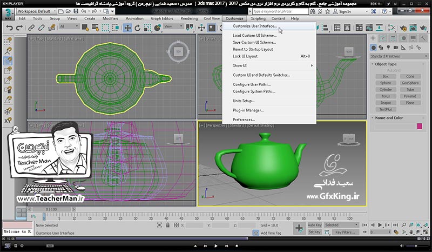Open the Standard Primitives dropdown
This screenshot has height=252, width=432.
399,56
